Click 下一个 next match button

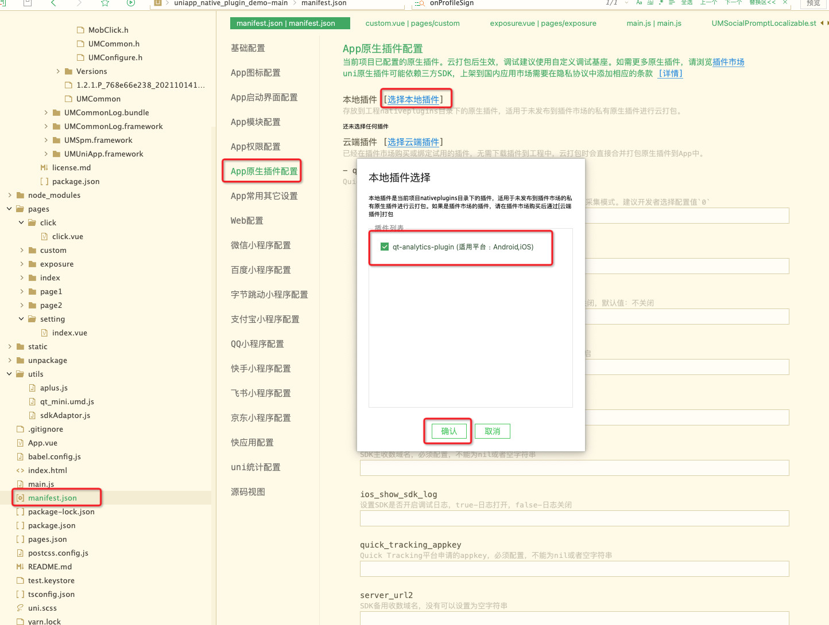pos(733,2)
